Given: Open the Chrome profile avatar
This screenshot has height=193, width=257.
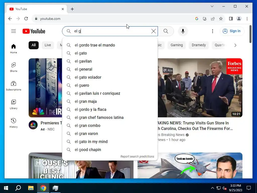Looking at the screenshot, I should pos(239,19).
